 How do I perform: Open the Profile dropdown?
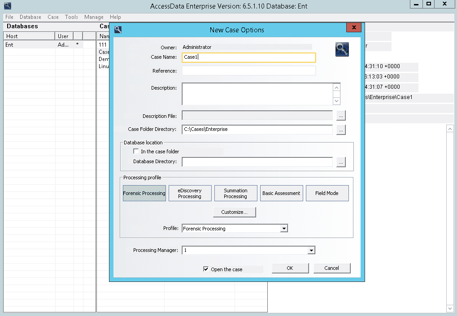pos(284,229)
